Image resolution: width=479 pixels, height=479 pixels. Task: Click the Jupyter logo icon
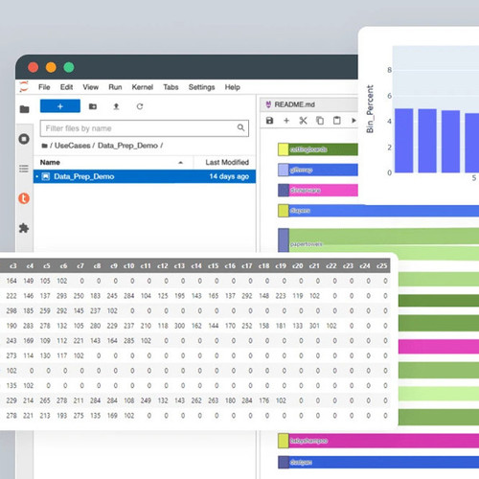tap(24, 87)
